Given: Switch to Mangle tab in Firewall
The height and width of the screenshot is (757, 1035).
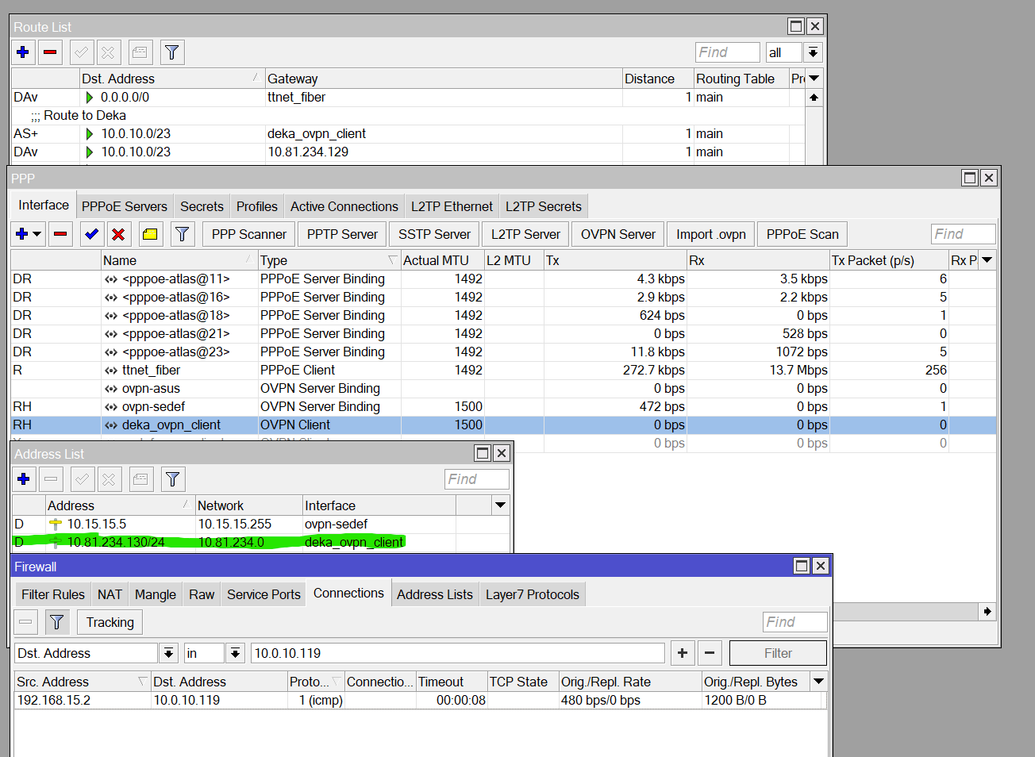Looking at the screenshot, I should [156, 594].
